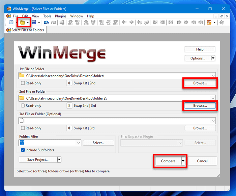Viewport: 236px width, 196px height.
Task: Click the Cancel button
Action: pos(202,161)
